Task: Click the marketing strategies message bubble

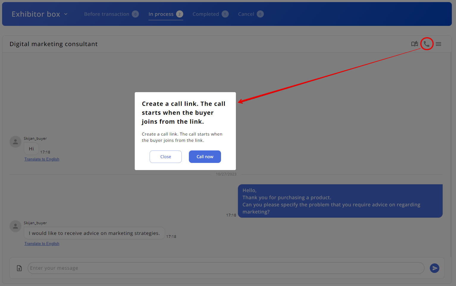Action: point(94,233)
